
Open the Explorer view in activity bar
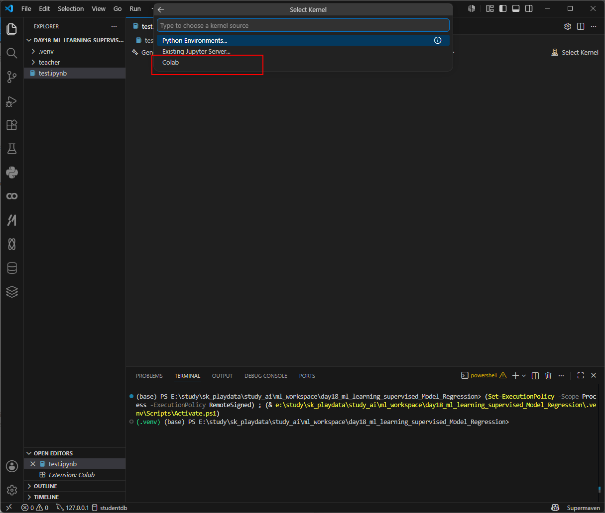tap(12, 29)
